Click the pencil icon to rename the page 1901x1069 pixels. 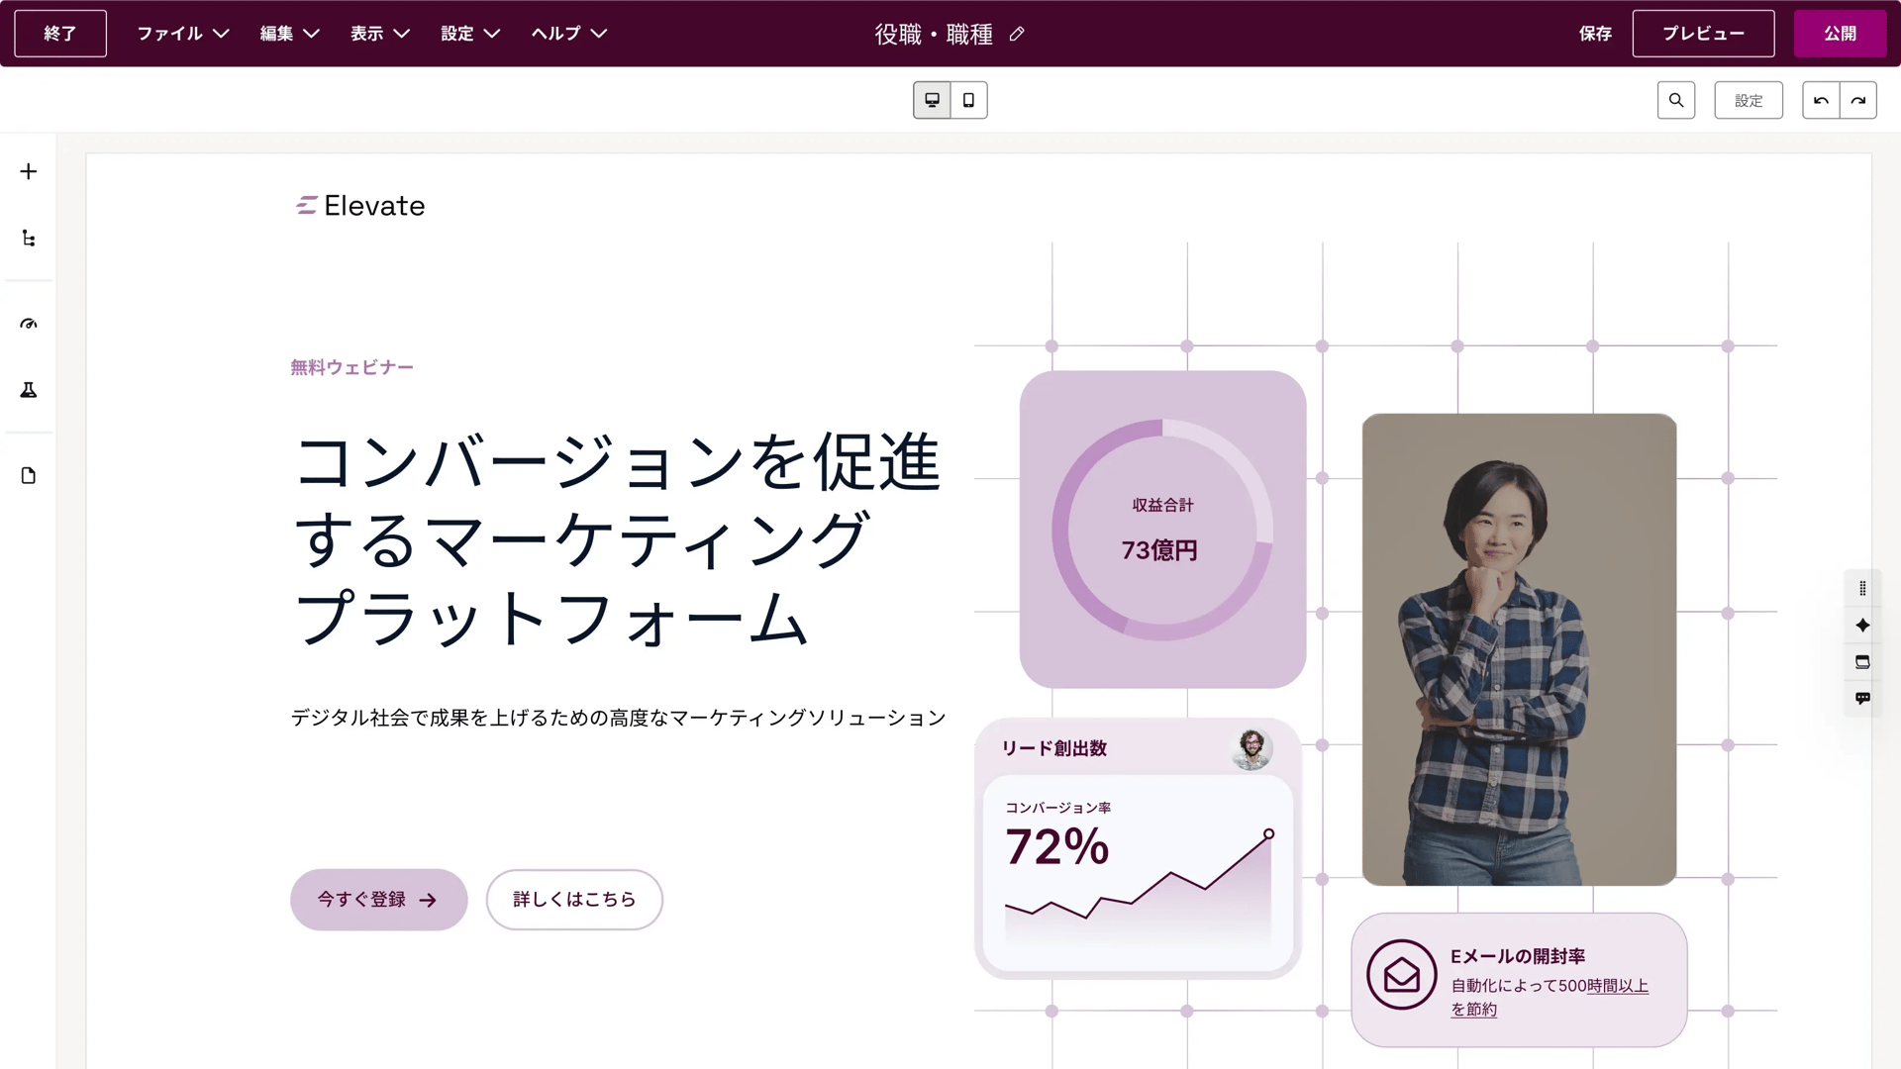click(1017, 35)
